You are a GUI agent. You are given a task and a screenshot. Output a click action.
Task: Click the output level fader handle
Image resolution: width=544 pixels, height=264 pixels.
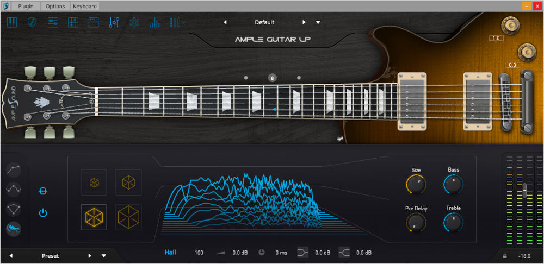click(524, 191)
